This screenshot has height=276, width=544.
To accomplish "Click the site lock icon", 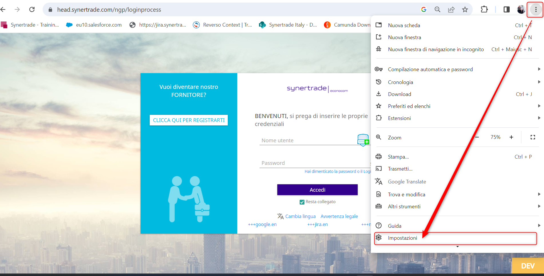I will click(50, 10).
